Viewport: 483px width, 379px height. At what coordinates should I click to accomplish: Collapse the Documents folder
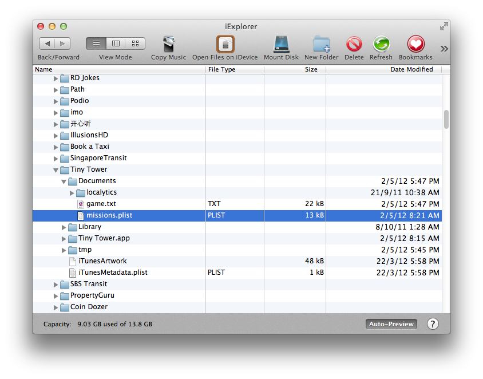tap(64, 181)
